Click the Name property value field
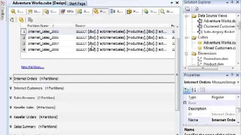This screenshot has width=241, height=135. (223, 120)
